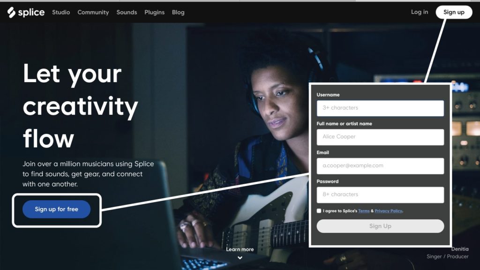
Task: Open the Studio menu item
Action: 61,12
